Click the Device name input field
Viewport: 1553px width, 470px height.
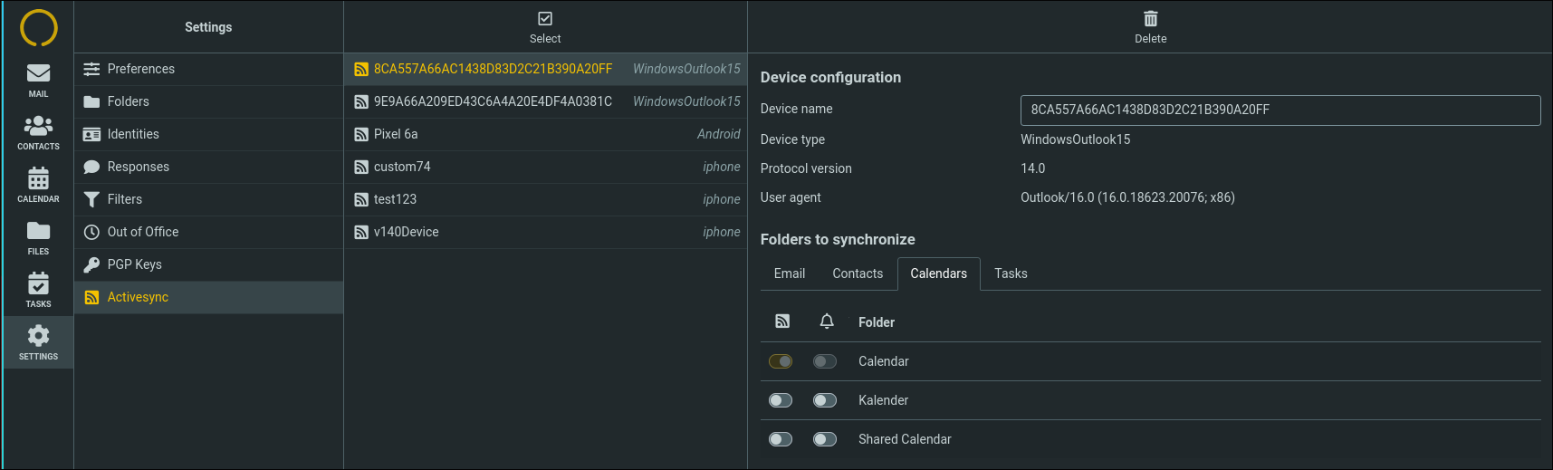click(1280, 110)
